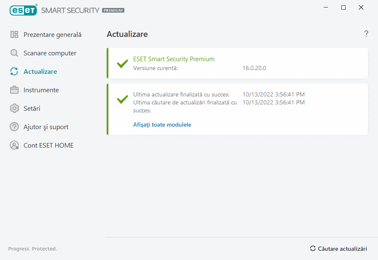
Task: Click the Ajutor și suport question icon
Action: point(14,127)
